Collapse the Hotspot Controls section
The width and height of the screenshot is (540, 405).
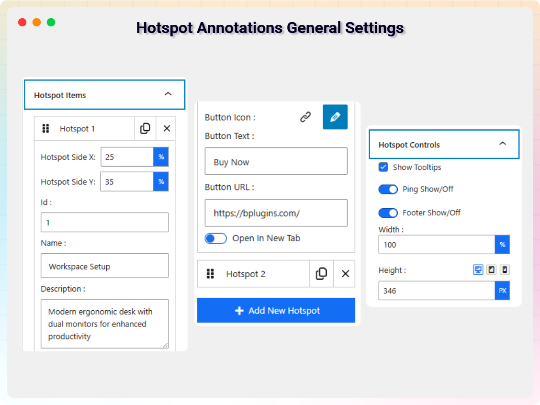pos(503,143)
